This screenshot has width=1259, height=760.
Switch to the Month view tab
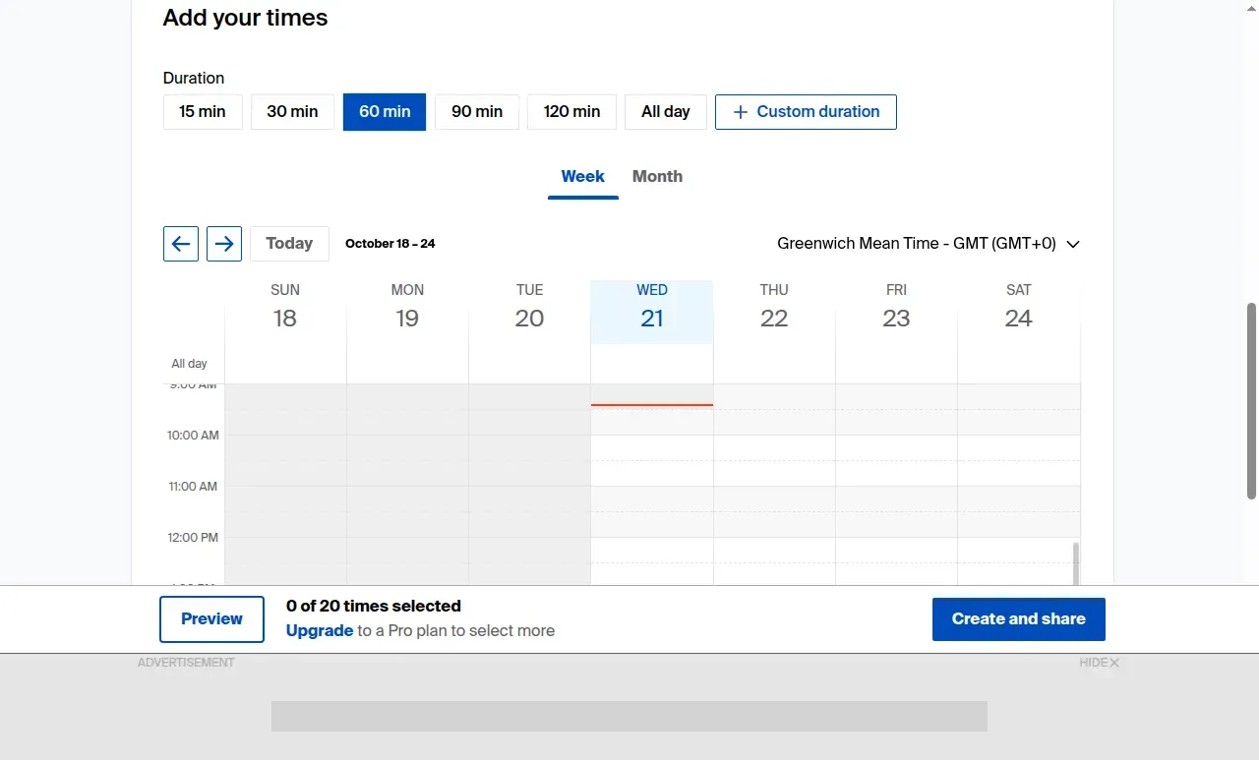coord(657,177)
